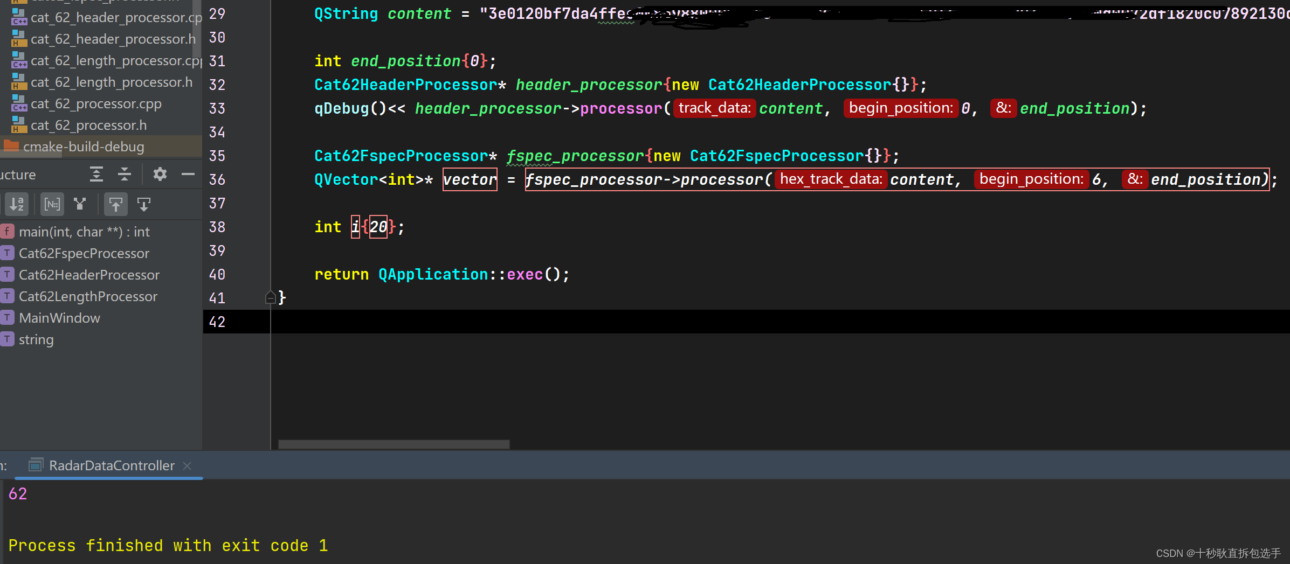The width and height of the screenshot is (1290, 564).
Task: Place cursor on end_position declaration line 31
Action: click(x=405, y=61)
